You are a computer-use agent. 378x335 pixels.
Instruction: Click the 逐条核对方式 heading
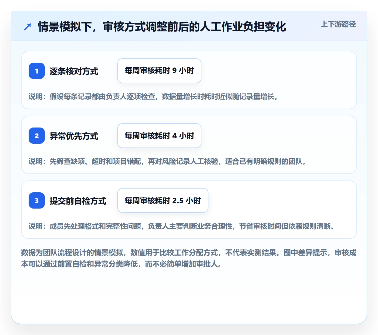tap(74, 71)
